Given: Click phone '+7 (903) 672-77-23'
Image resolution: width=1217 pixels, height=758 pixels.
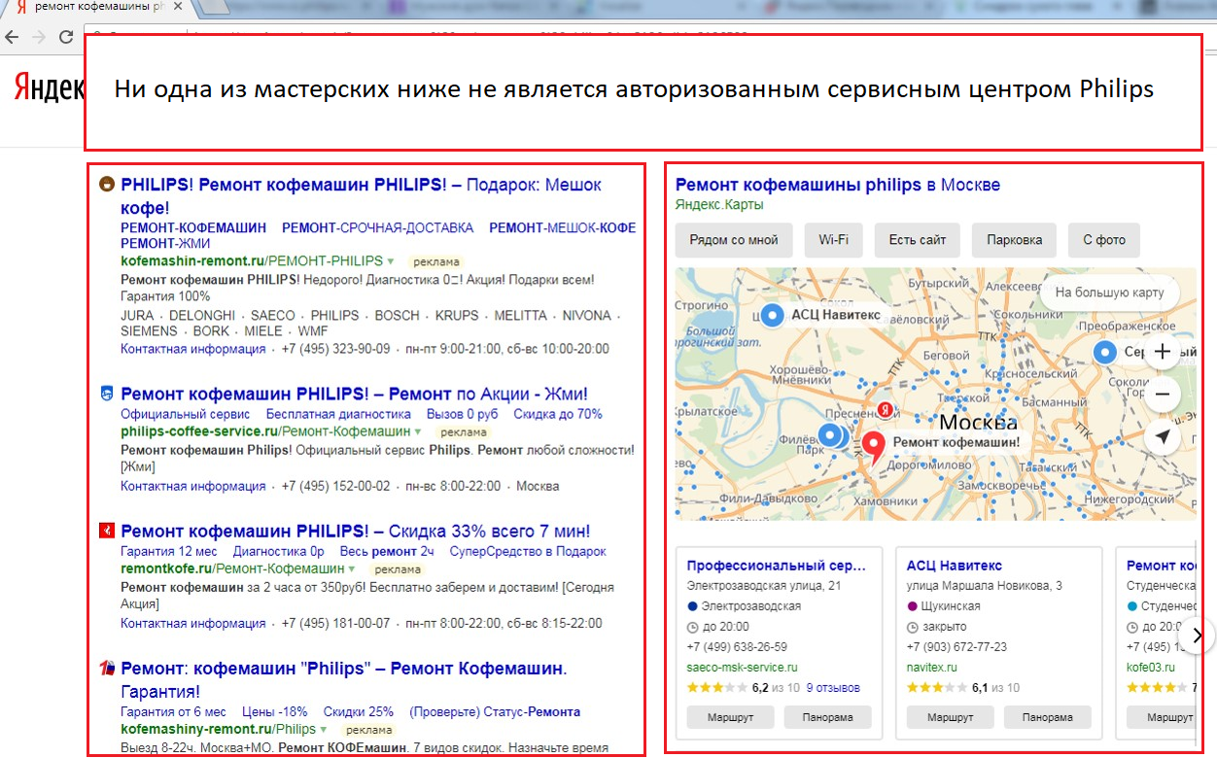Looking at the screenshot, I should coord(956,647).
